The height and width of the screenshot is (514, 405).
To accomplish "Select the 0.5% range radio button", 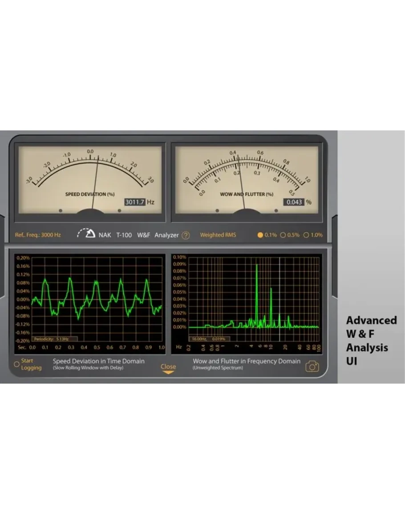I will [x=283, y=235].
